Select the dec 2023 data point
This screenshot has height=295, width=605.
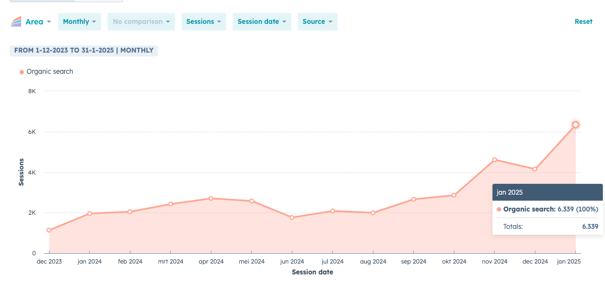(x=49, y=230)
